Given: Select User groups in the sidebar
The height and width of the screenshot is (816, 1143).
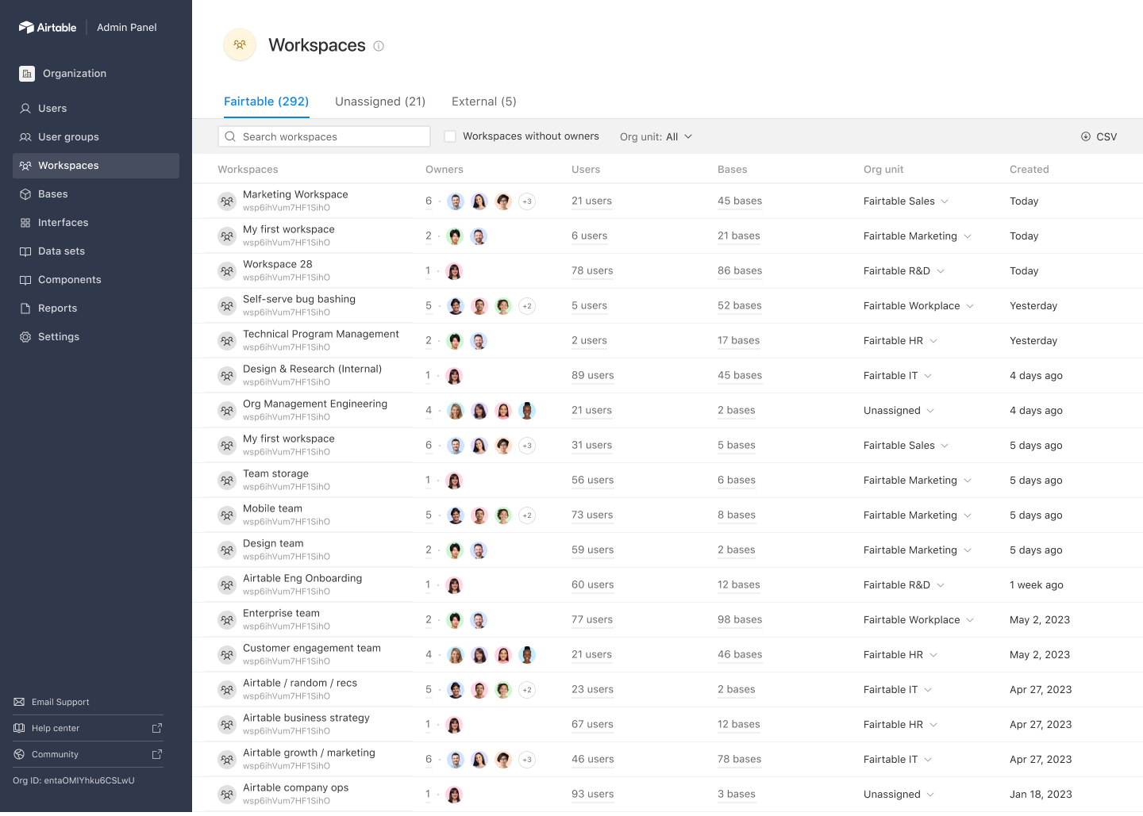Looking at the screenshot, I should (x=68, y=136).
